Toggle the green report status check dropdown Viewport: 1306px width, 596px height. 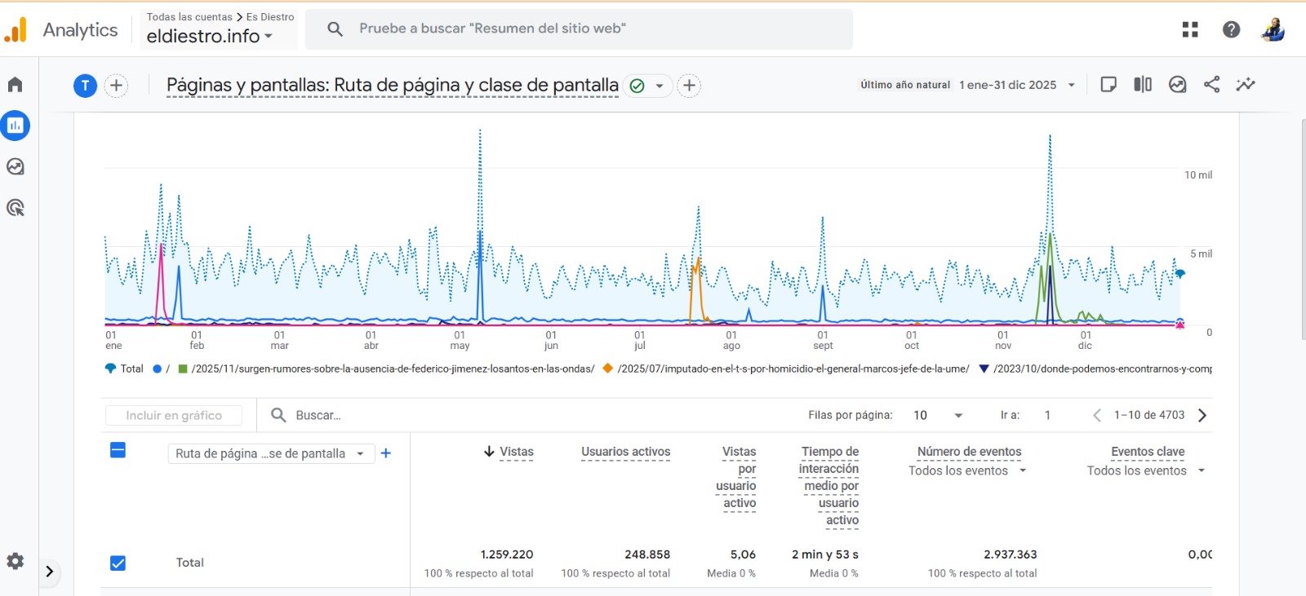click(648, 86)
